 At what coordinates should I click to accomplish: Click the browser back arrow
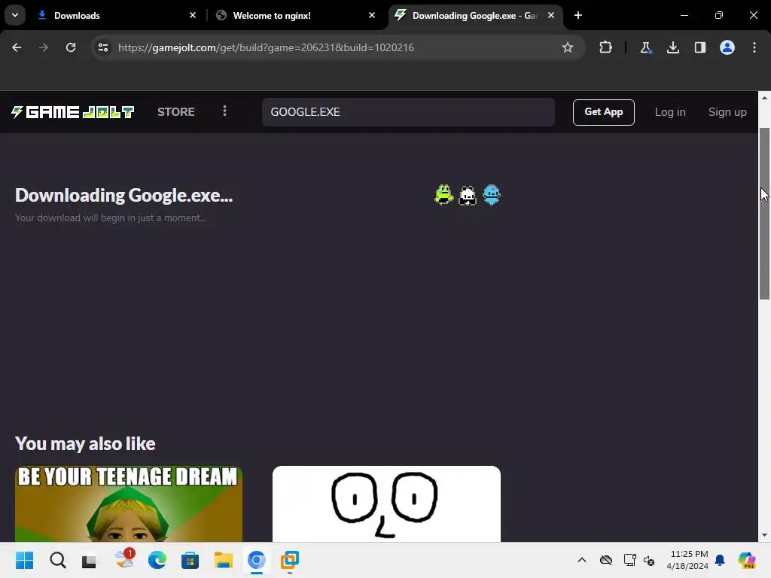(17, 47)
